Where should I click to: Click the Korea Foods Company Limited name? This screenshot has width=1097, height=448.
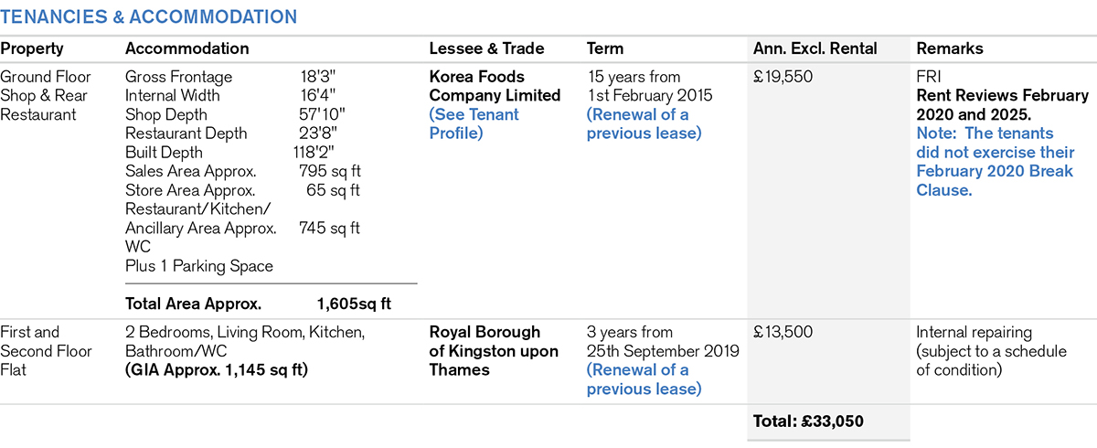[x=495, y=86]
